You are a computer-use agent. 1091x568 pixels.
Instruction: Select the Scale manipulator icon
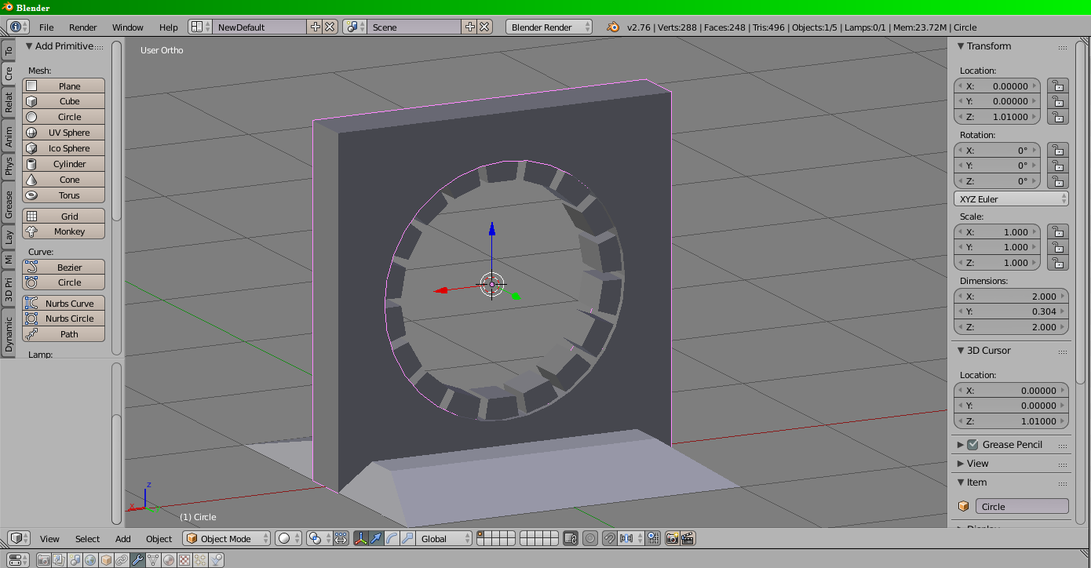coord(407,538)
